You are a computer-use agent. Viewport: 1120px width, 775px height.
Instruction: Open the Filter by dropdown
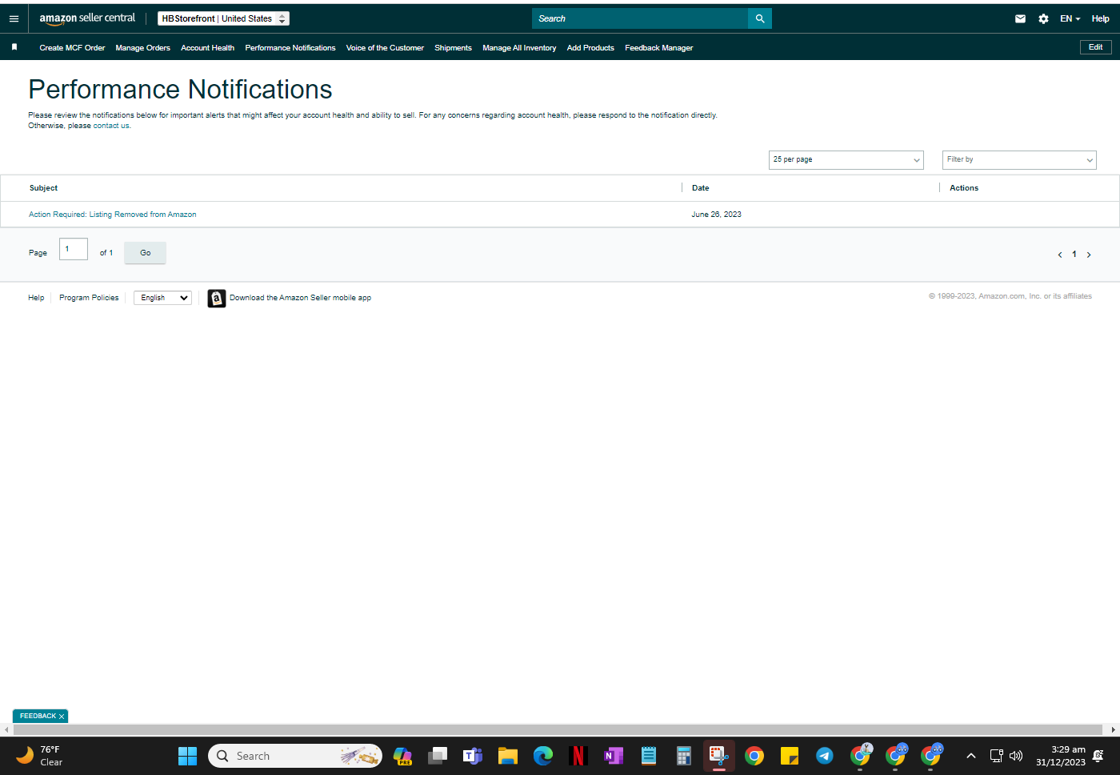1019,160
